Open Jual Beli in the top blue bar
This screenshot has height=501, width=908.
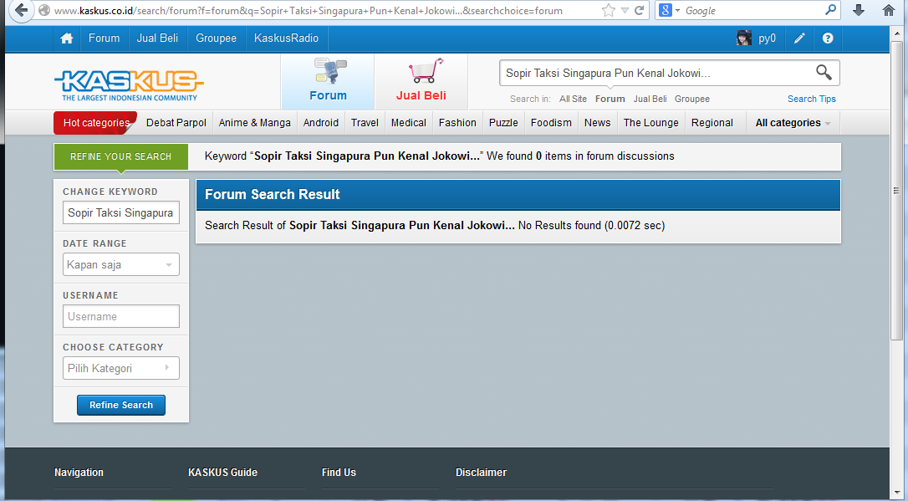click(x=157, y=38)
